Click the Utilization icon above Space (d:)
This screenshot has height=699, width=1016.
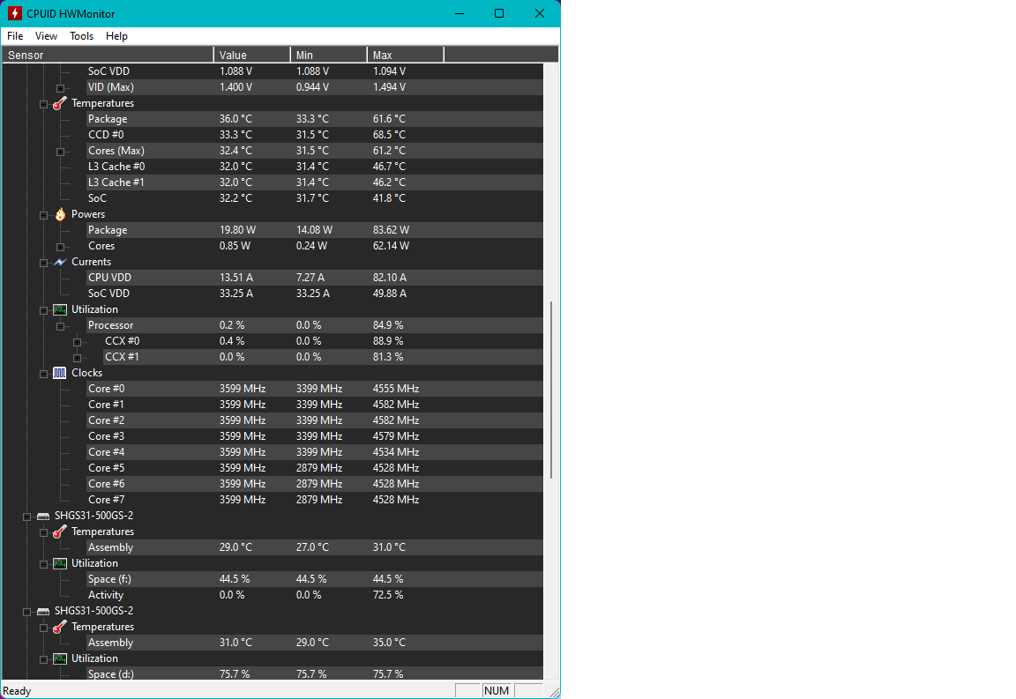60,658
